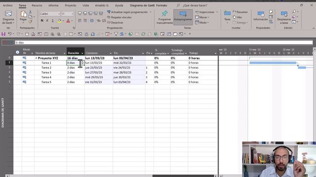Open the Formato tab
This screenshot has width=316, height=177.
[x=161, y=5]
